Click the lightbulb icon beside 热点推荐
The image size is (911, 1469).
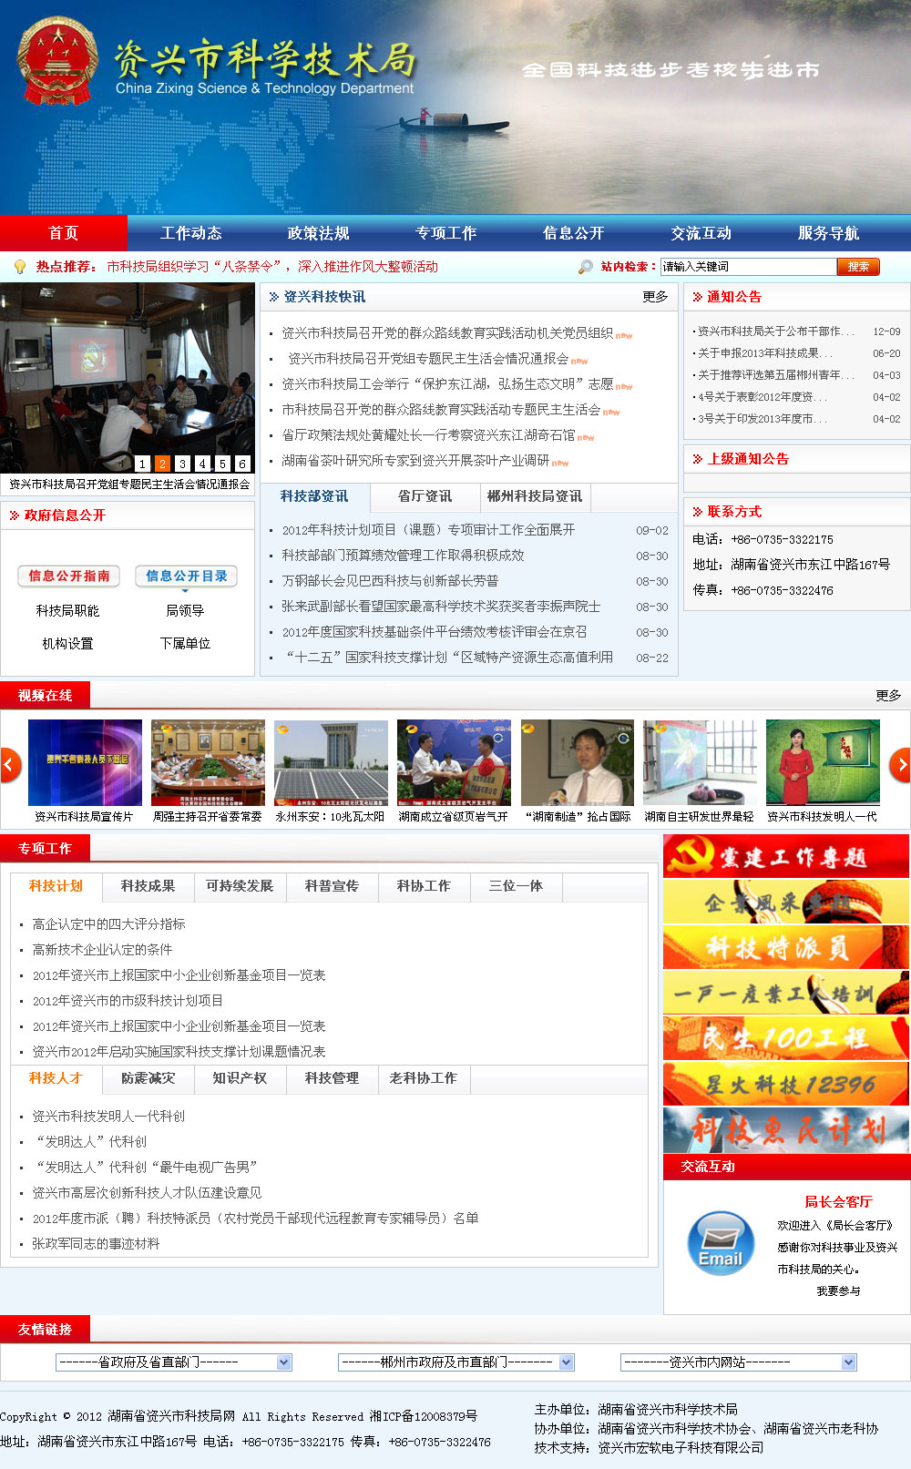[x=20, y=267]
